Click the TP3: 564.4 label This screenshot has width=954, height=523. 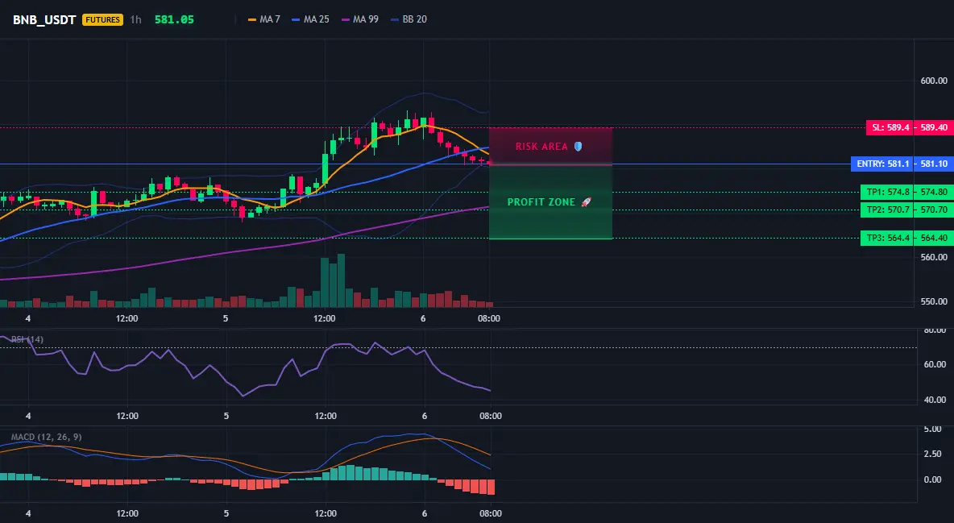888,238
